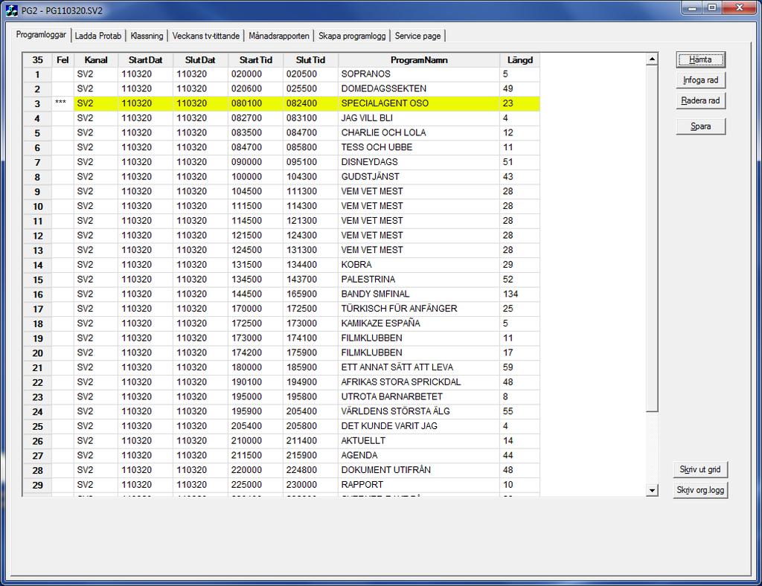The height and width of the screenshot is (586, 762).
Task: Click the Längd column header
Action: 520,60
